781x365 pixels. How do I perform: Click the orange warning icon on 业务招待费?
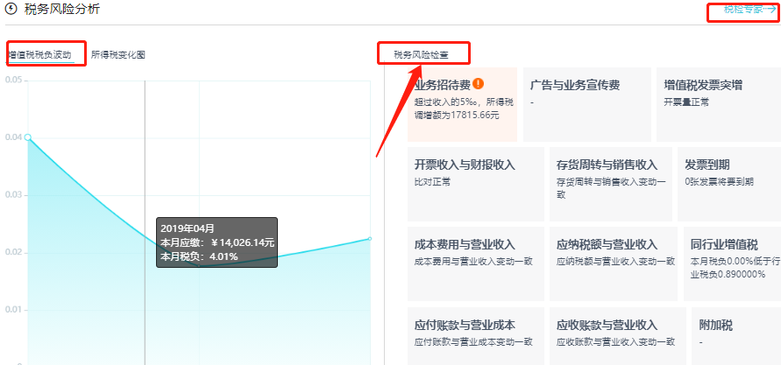[x=479, y=84]
